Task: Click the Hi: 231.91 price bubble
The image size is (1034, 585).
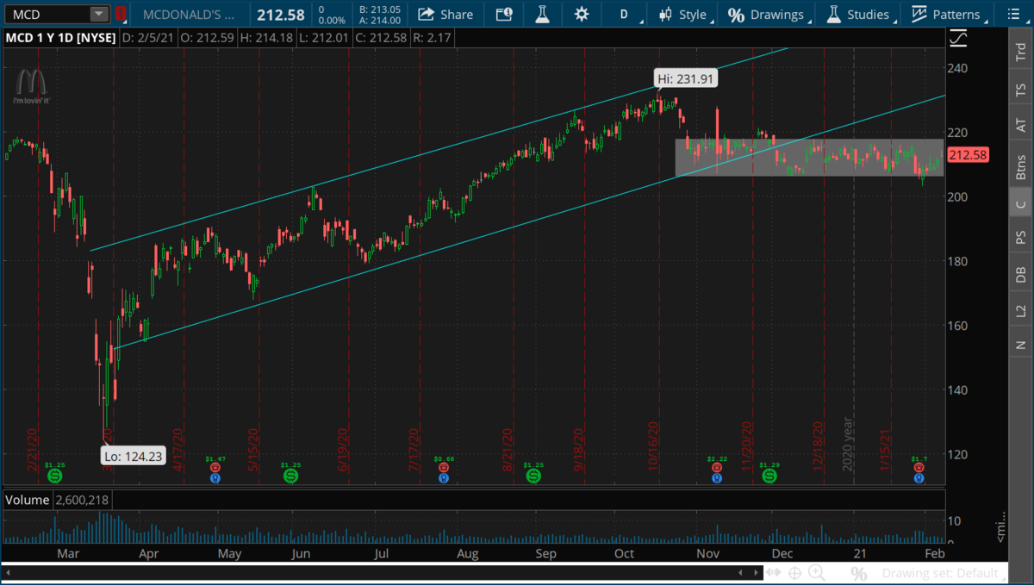Action: (685, 78)
